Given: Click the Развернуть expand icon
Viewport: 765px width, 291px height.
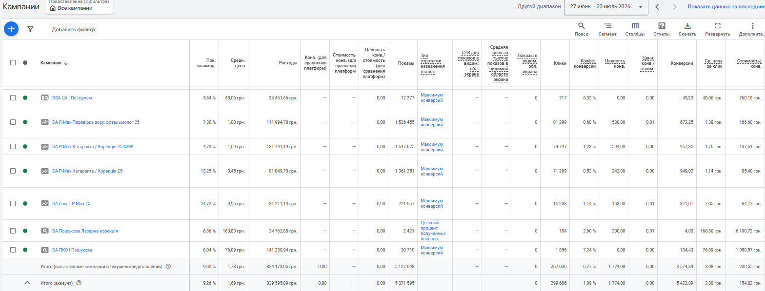Looking at the screenshot, I should coord(717,26).
